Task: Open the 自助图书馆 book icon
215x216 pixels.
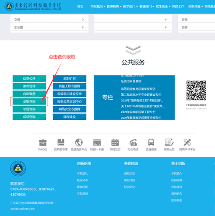Action: point(61,143)
